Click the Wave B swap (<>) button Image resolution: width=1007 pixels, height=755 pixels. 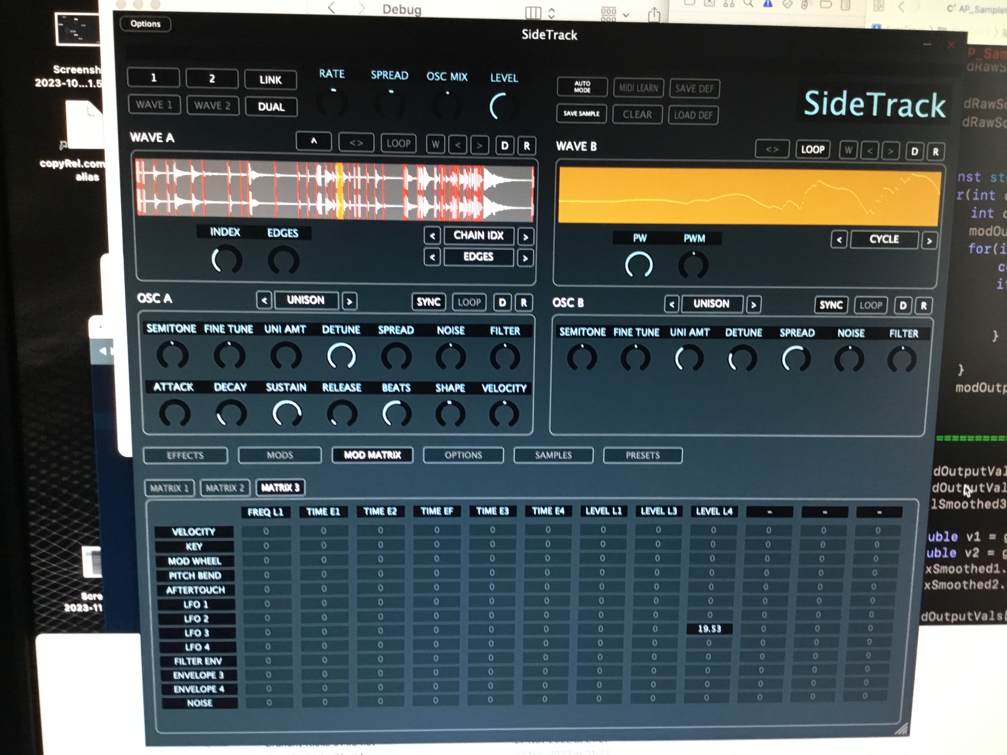tap(772, 149)
